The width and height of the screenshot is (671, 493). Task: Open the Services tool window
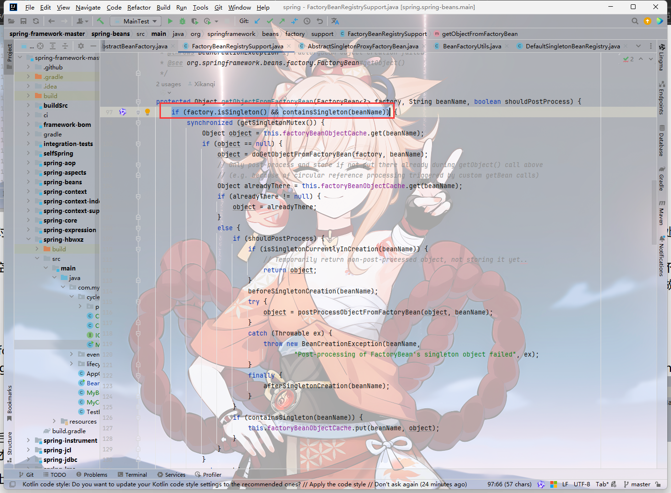coord(171,475)
